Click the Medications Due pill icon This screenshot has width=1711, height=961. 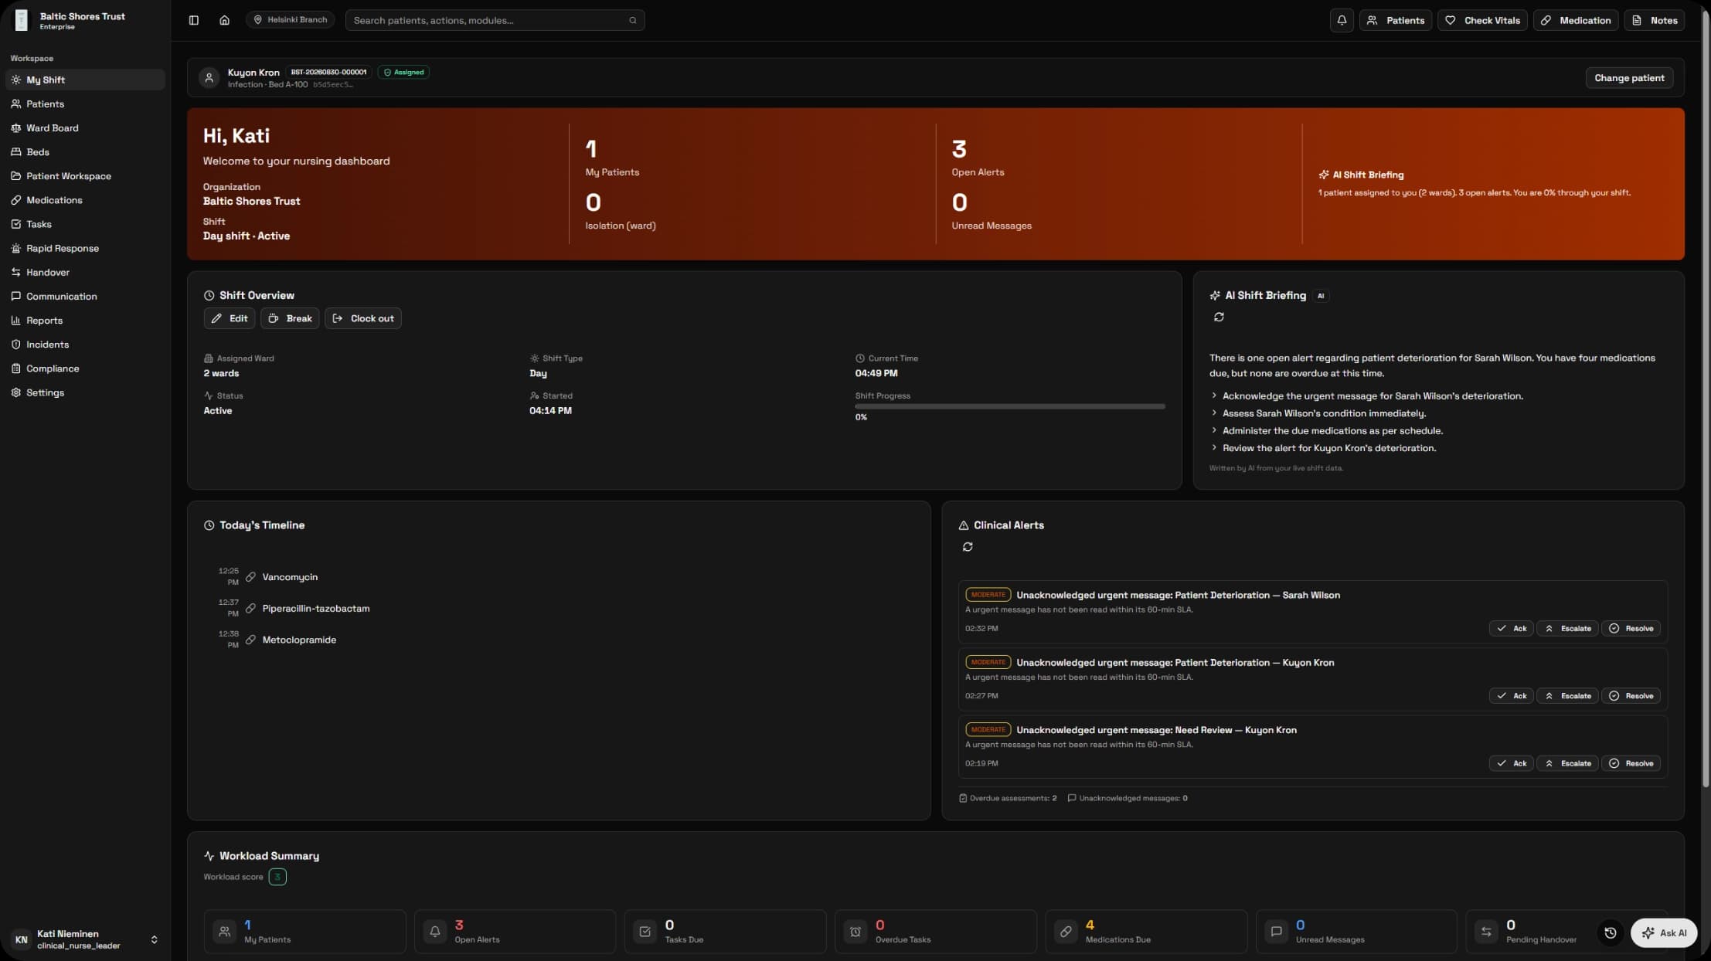[x=1066, y=932]
